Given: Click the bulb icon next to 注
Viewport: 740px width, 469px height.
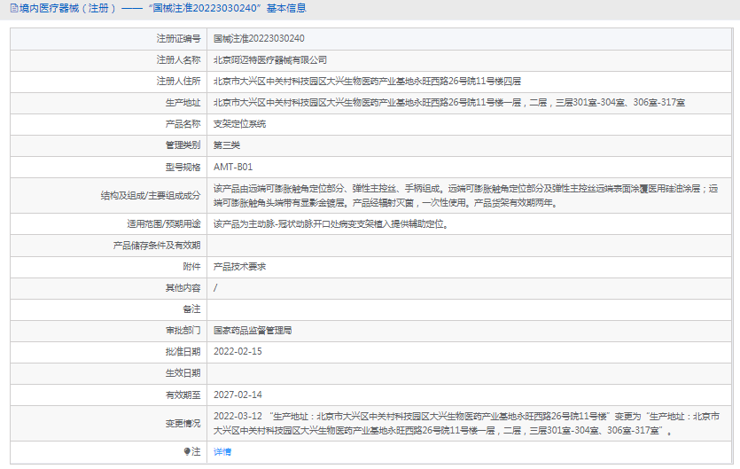Looking at the screenshot, I should (187, 452).
